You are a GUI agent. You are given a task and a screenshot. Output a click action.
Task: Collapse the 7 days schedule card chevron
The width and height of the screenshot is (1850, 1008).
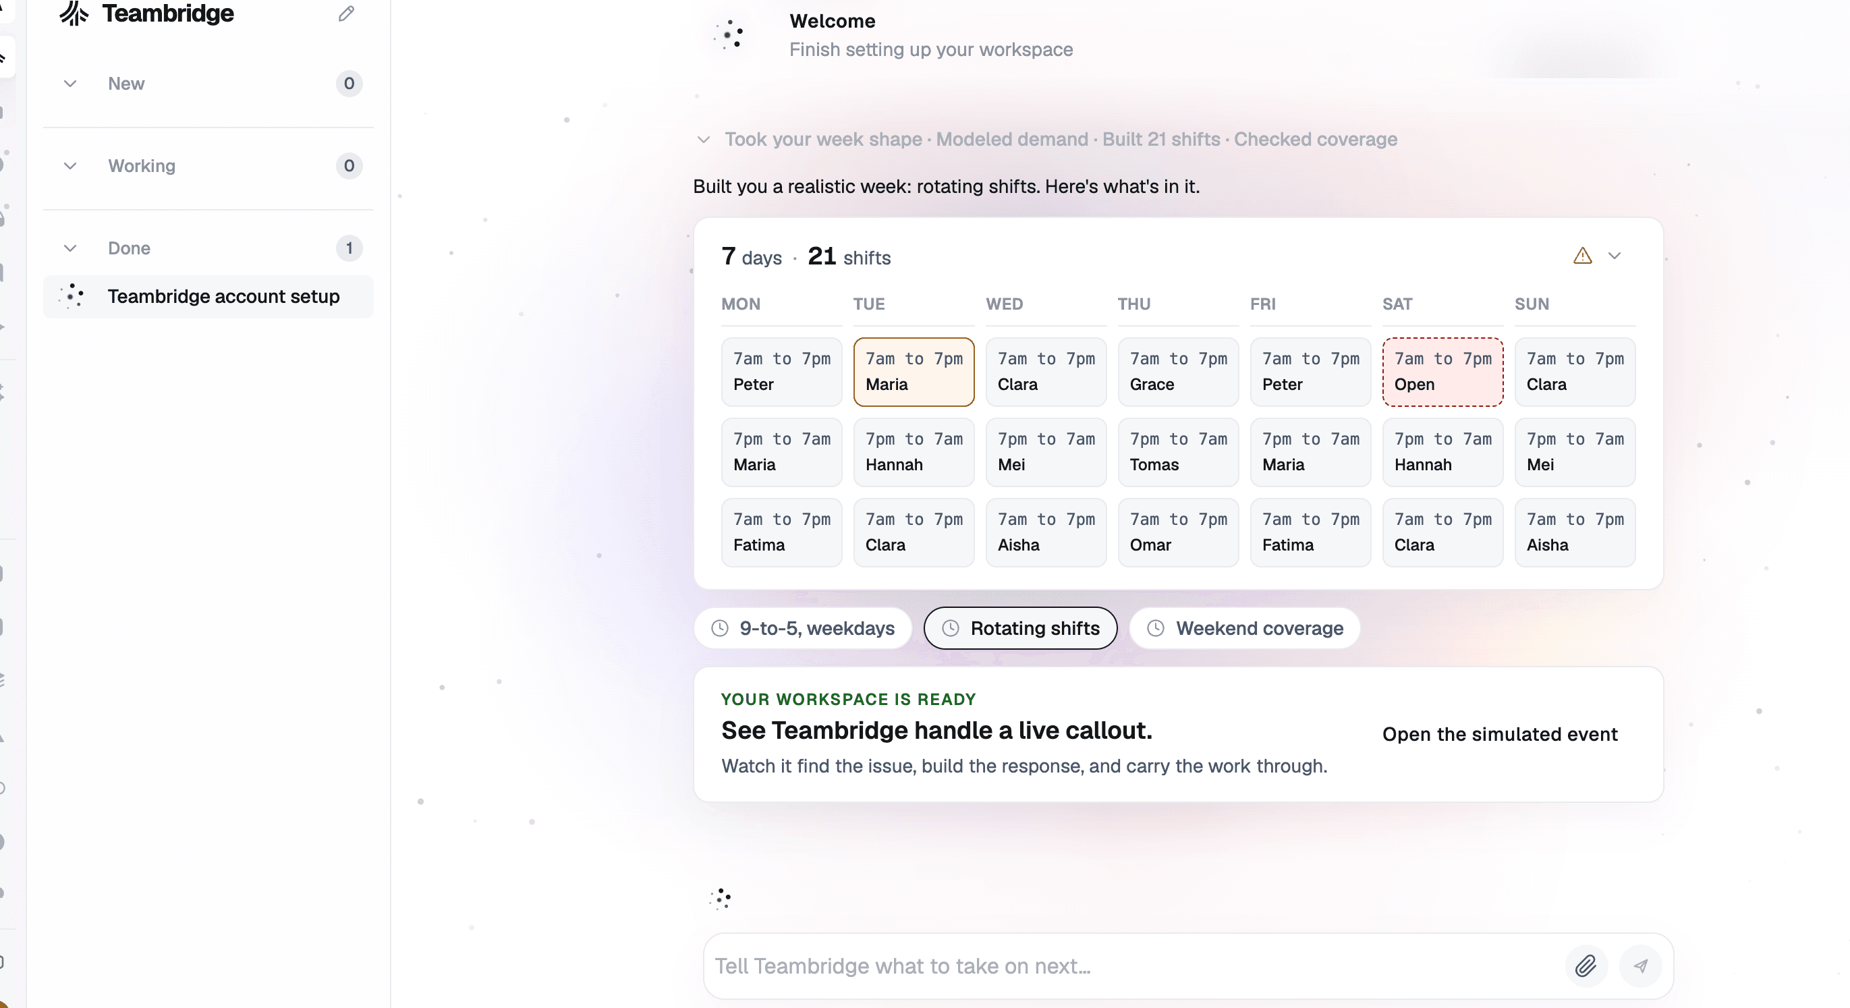(1615, 256)
